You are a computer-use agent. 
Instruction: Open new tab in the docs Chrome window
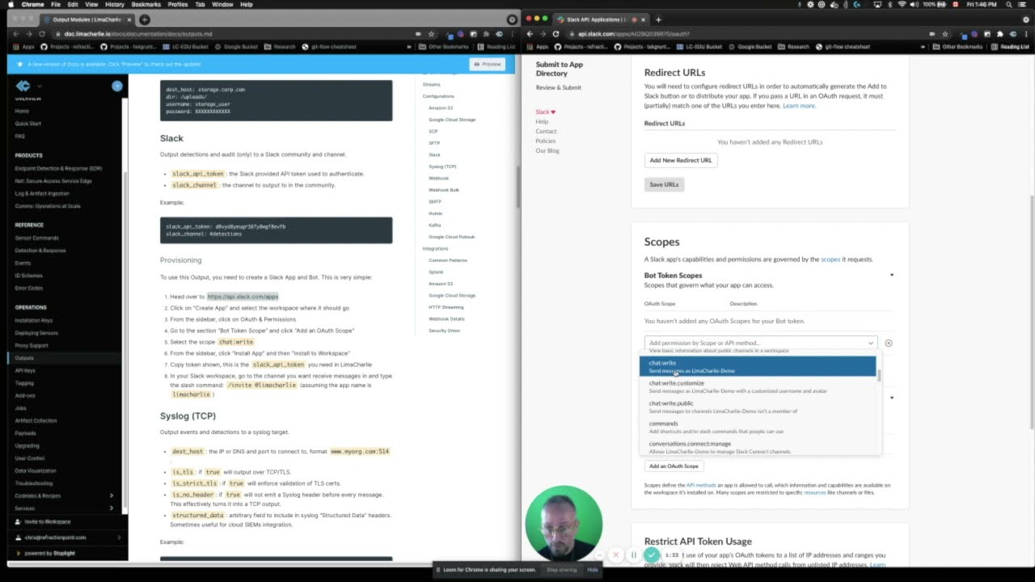144,19
